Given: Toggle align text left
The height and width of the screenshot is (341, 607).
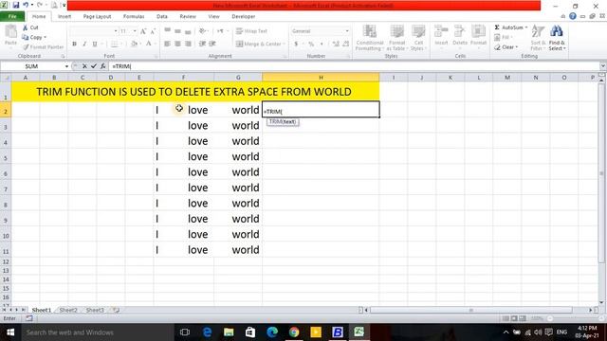Looking at the screenshot, I should 167,45.
